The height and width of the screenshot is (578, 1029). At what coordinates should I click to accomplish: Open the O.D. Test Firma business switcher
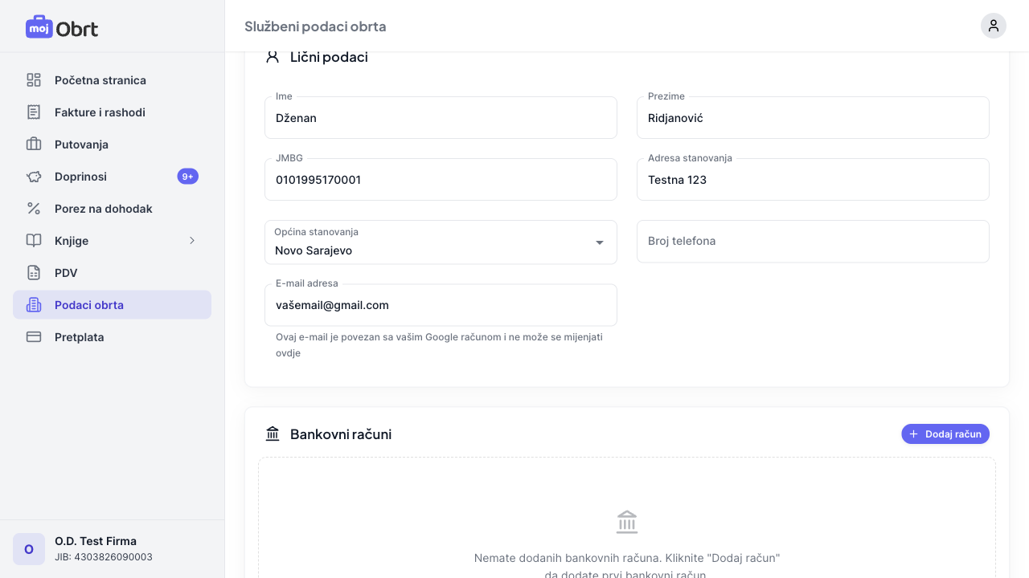coord(112,549)
